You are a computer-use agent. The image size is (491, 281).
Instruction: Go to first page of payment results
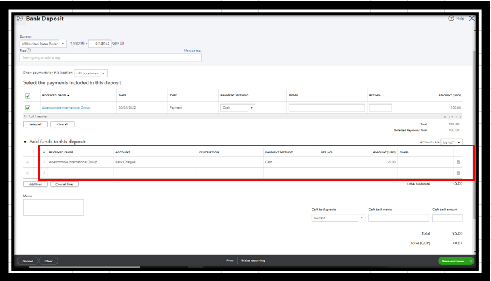[x=445, y=117]
